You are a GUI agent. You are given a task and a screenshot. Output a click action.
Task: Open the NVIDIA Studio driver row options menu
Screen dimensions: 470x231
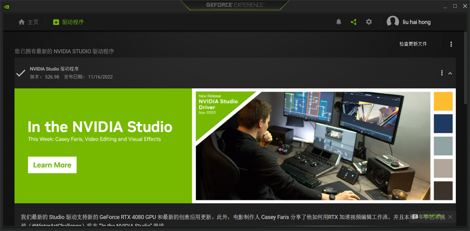(x=442, y=73)
